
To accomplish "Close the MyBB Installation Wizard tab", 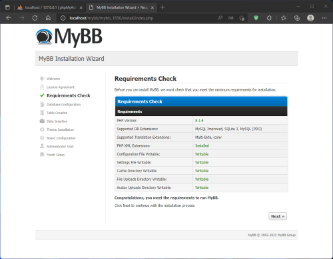I will point(153,7).
